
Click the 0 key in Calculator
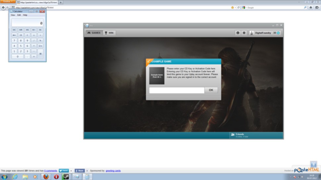(18, 56)
